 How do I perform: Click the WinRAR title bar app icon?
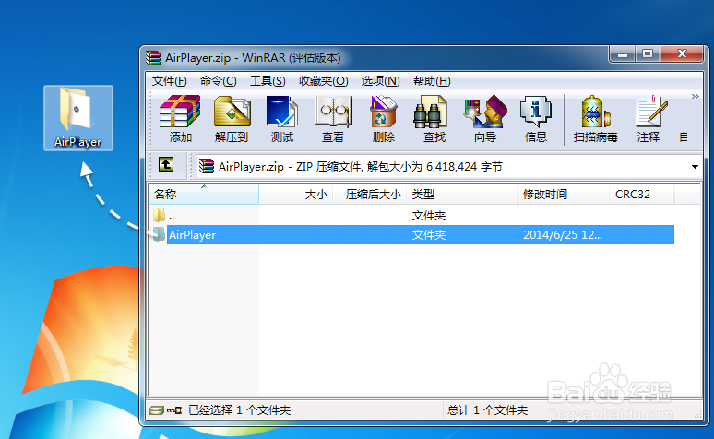pyautogui.click(x=153, y=58)
